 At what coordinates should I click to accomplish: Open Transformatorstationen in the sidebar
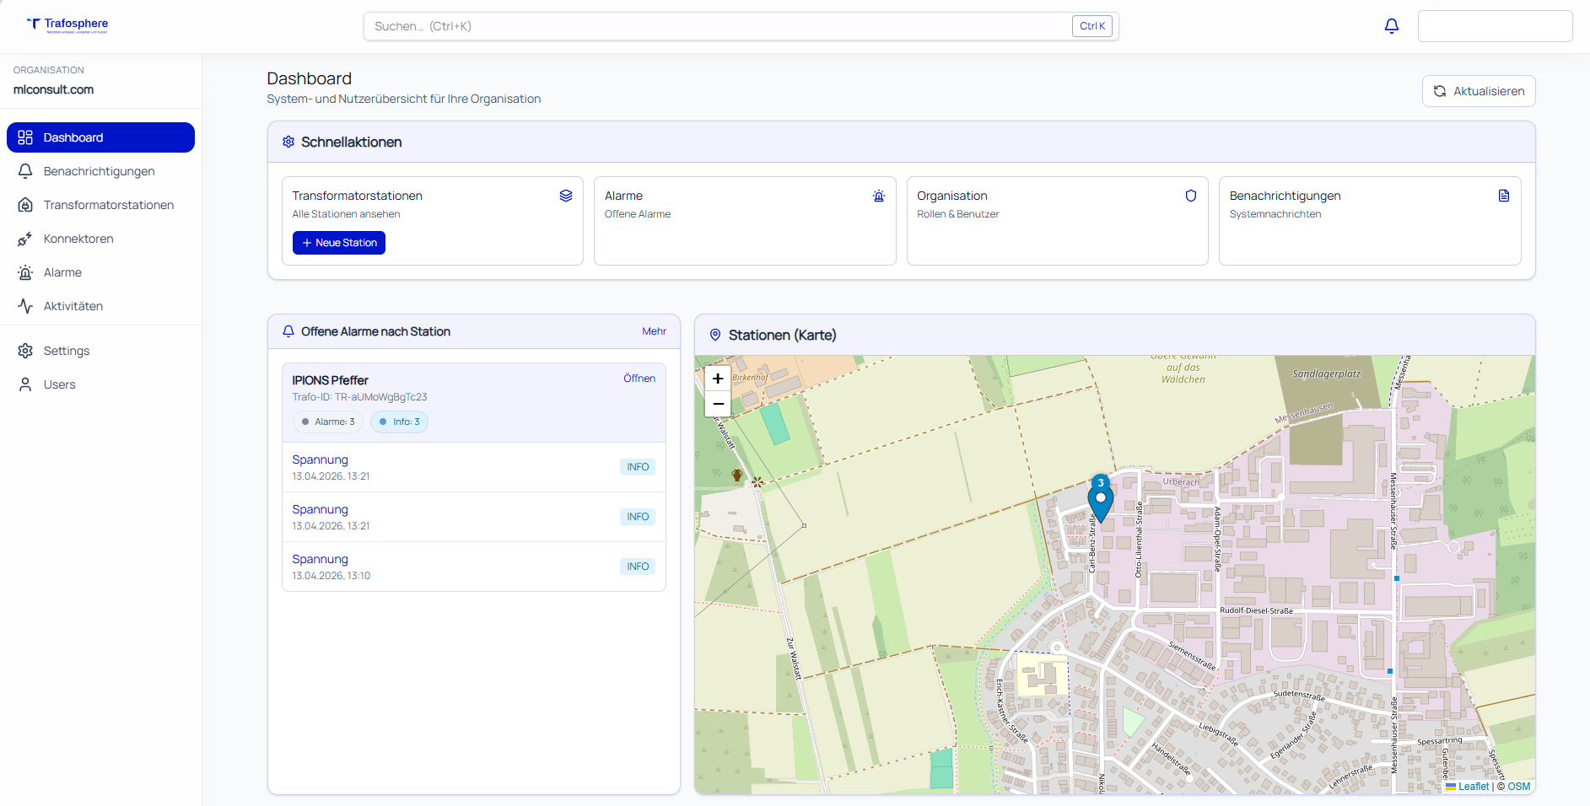[x=108, y=205]
